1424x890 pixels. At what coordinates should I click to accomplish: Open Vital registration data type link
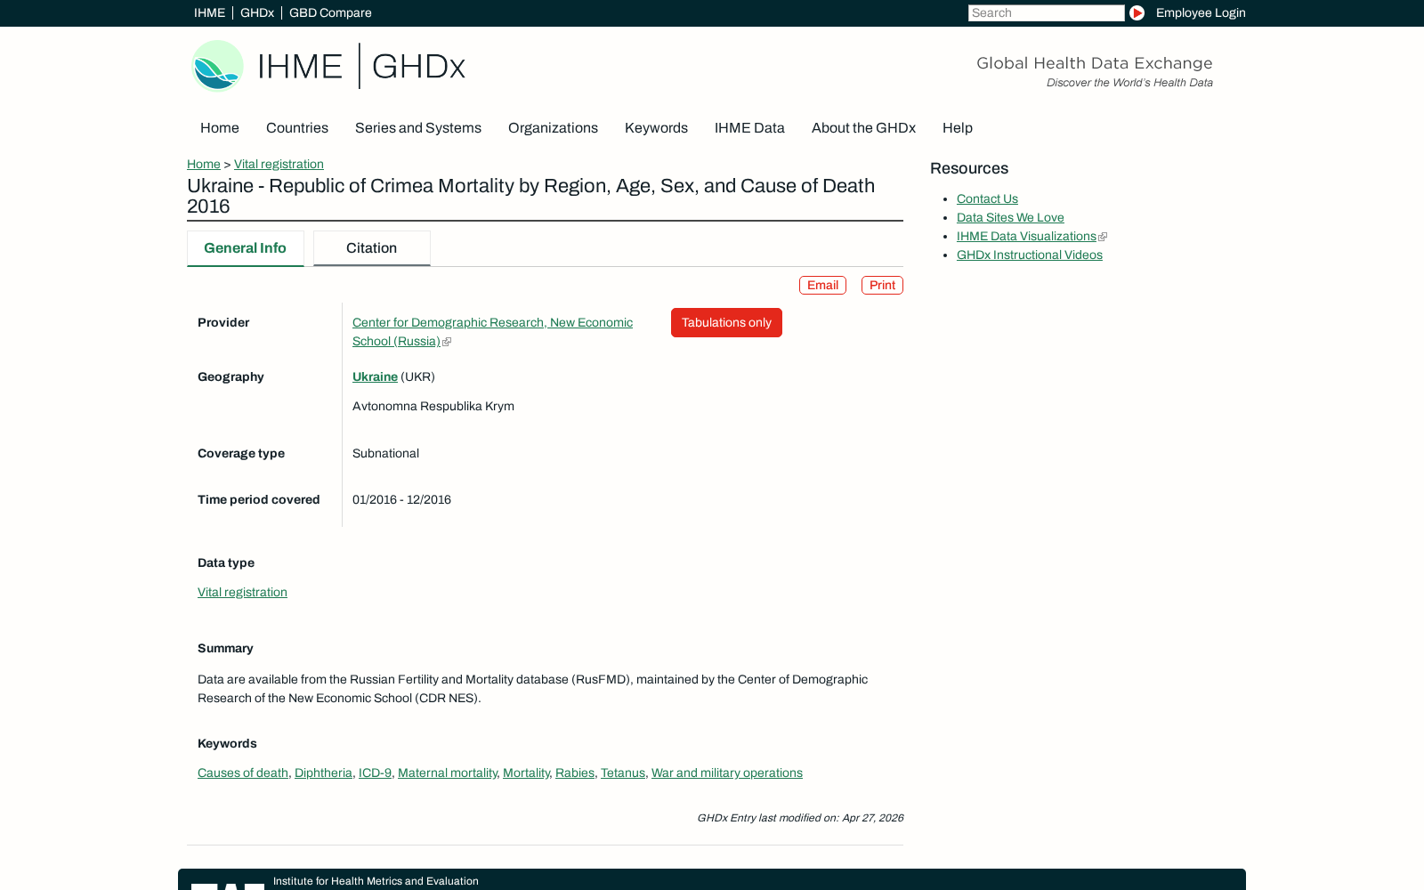242,592
